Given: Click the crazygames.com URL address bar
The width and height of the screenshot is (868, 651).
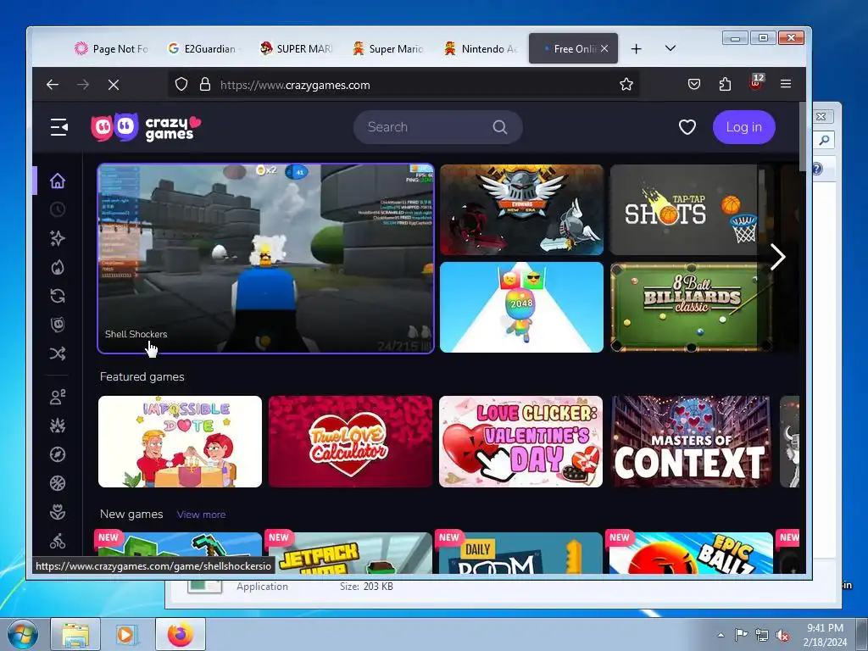Looking at the screenshot, I should tap(404, 85).
